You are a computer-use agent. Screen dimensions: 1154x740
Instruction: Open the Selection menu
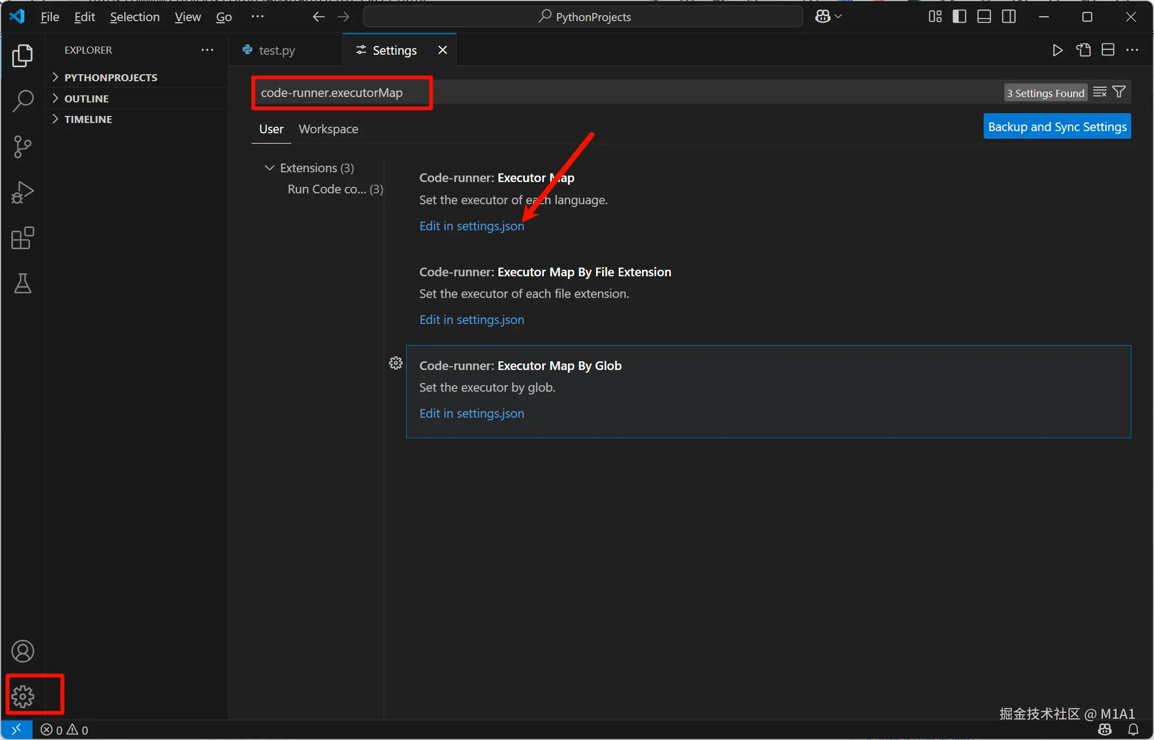(x=134, y=17)
